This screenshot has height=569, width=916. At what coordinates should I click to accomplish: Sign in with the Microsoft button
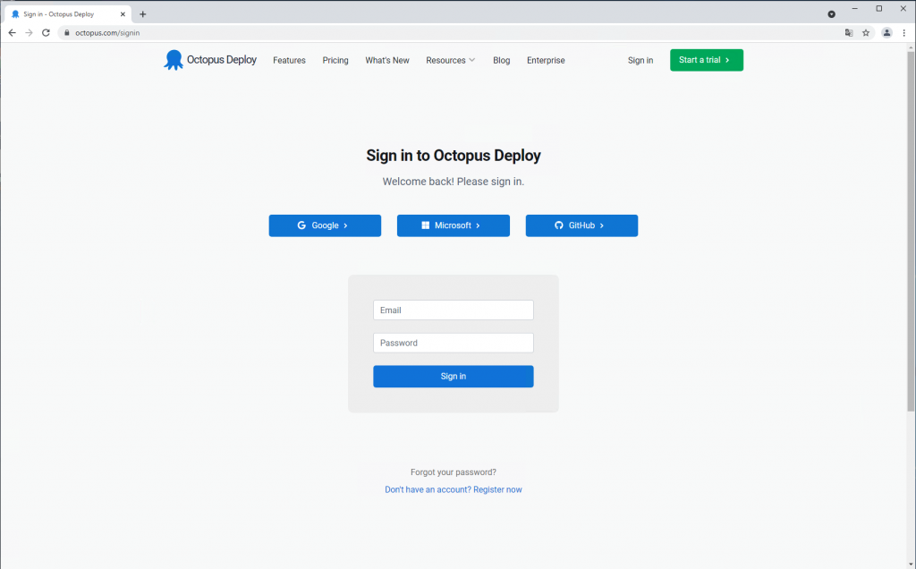[454, 225]
